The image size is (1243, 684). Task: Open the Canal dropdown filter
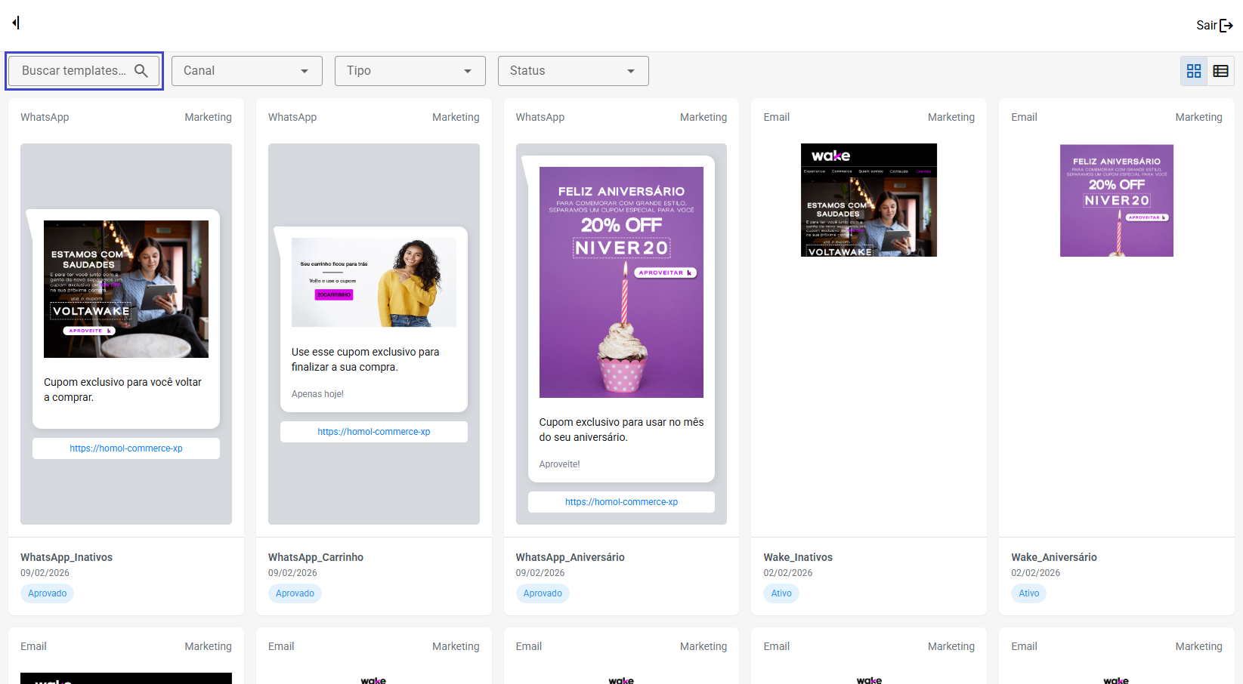[x=246, y=71]
